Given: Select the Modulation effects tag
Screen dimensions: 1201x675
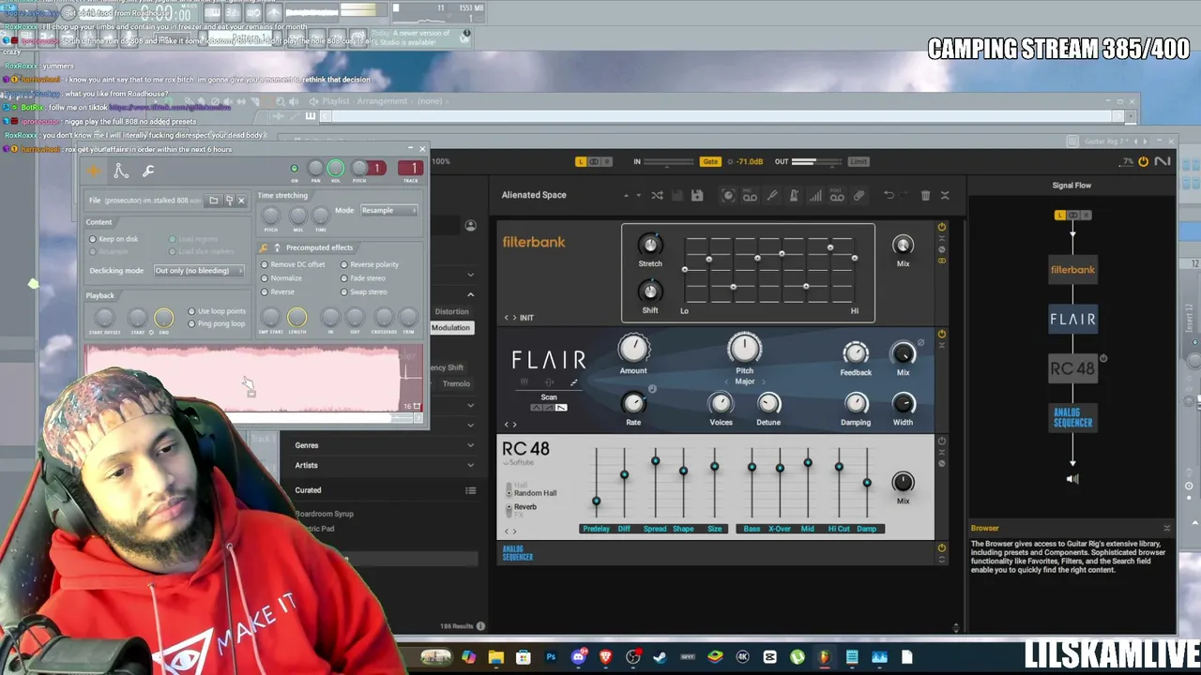Looking at the screenshot, I should click(450, 328).
